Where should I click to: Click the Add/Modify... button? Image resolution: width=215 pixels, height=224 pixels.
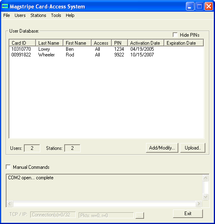pyautogui.click(x=162, y=148)
